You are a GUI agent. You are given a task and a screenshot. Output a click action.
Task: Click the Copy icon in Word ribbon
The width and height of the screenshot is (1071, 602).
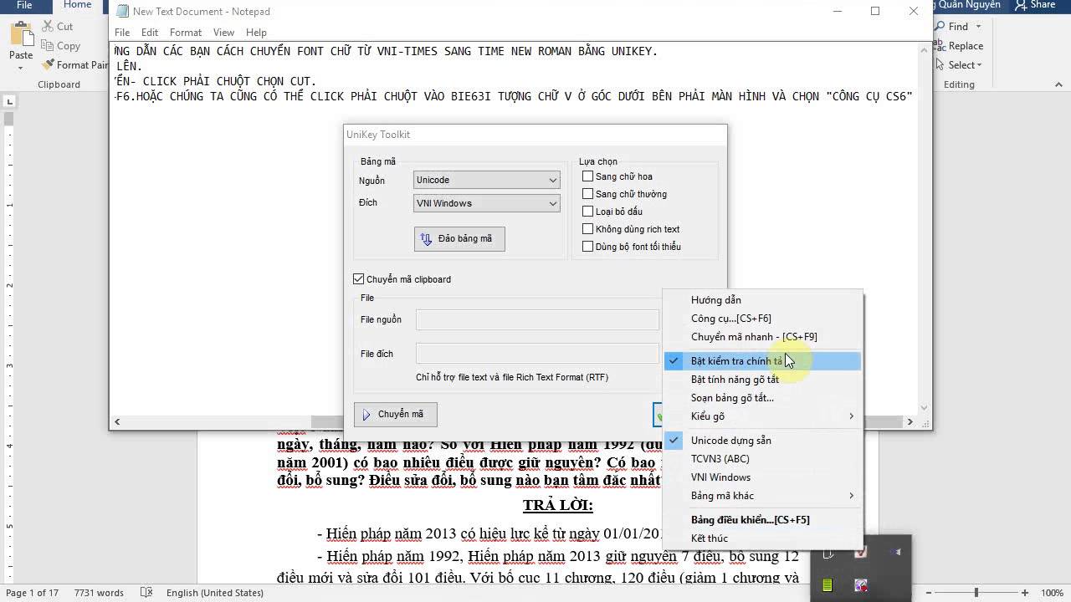click(x=48, y=46)
